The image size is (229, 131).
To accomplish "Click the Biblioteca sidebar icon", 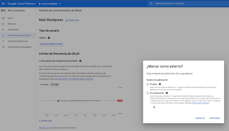I will [3, 24].
